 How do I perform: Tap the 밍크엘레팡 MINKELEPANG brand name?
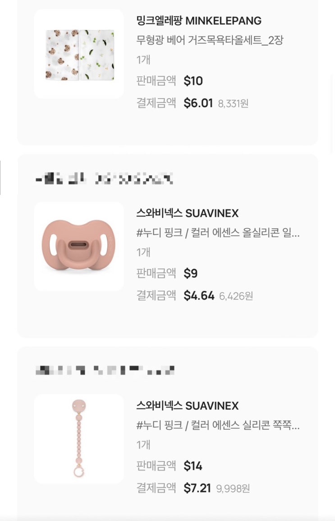coord(199,21)
